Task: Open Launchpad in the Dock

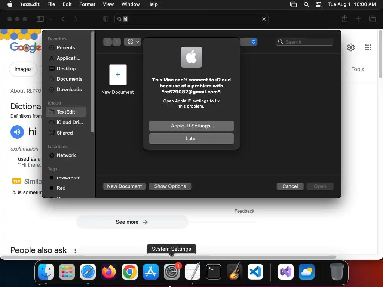Action: tap(67, 271)
